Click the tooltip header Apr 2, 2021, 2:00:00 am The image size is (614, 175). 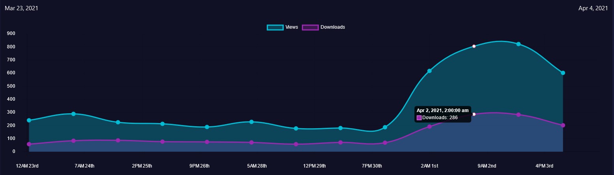[x=442, y=111]
